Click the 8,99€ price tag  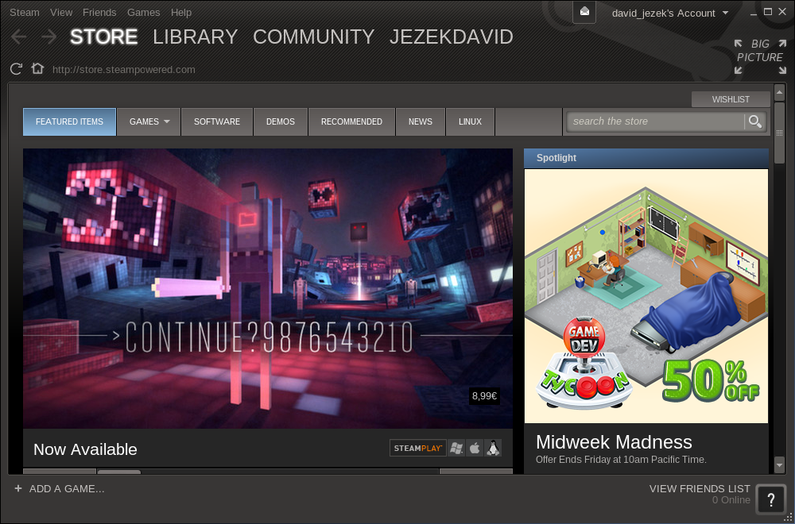[484, 396]
